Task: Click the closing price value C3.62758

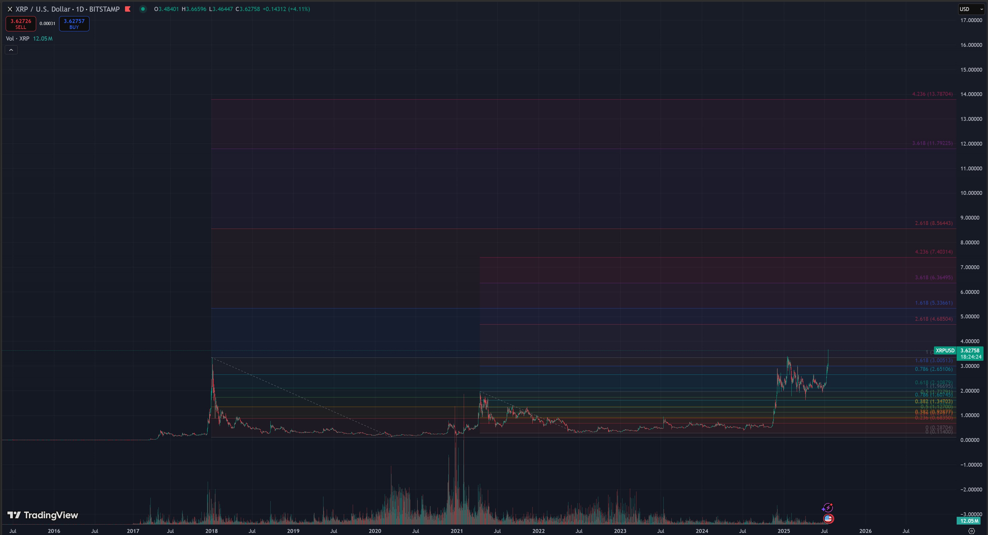Action: (x=247, y=9)
